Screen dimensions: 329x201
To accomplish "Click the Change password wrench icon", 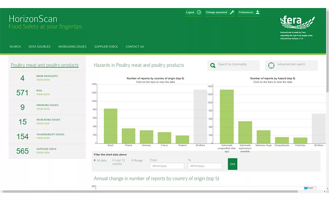I will click(x=232, y=12).
